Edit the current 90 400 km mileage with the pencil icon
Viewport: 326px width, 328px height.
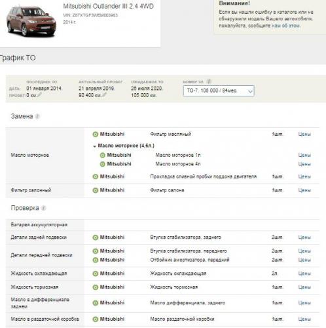click(x=104, y=94)
